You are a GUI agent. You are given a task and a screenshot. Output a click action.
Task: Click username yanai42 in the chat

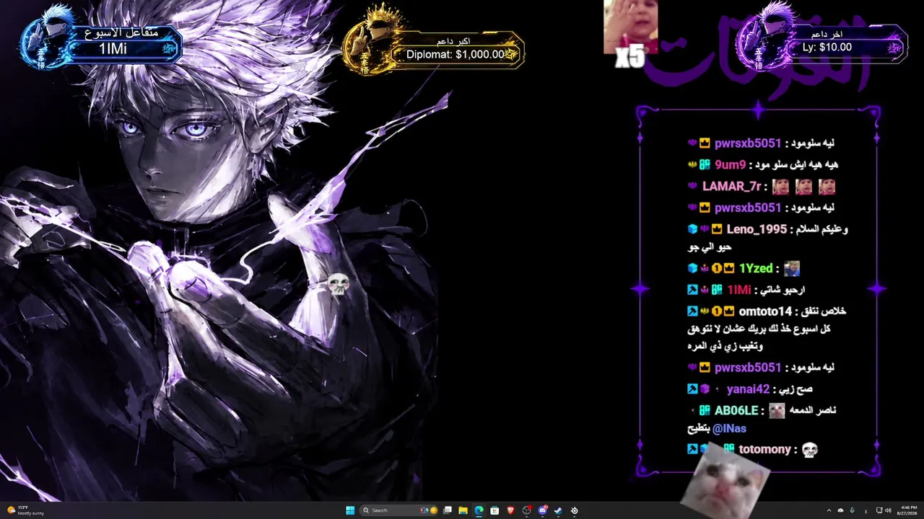point(748,389)
